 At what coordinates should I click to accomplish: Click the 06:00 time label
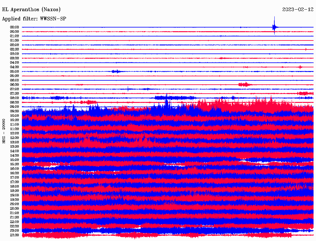point(15,80)
